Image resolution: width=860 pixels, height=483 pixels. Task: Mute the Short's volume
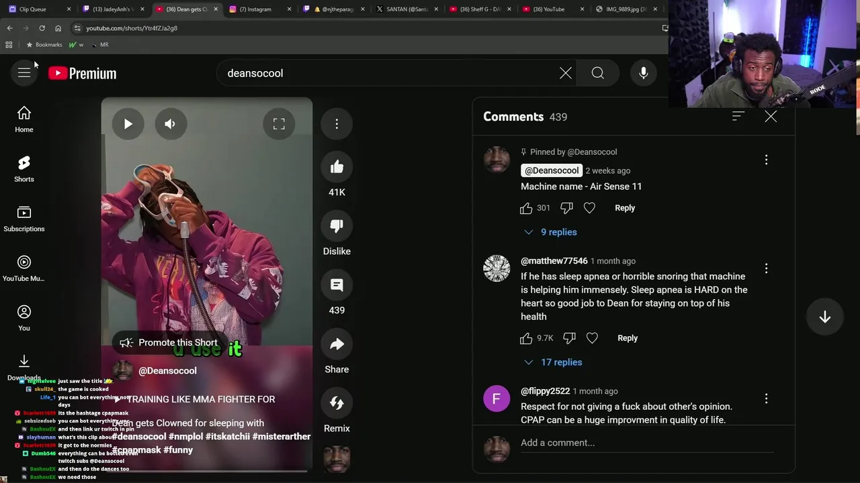click(170, 123)
